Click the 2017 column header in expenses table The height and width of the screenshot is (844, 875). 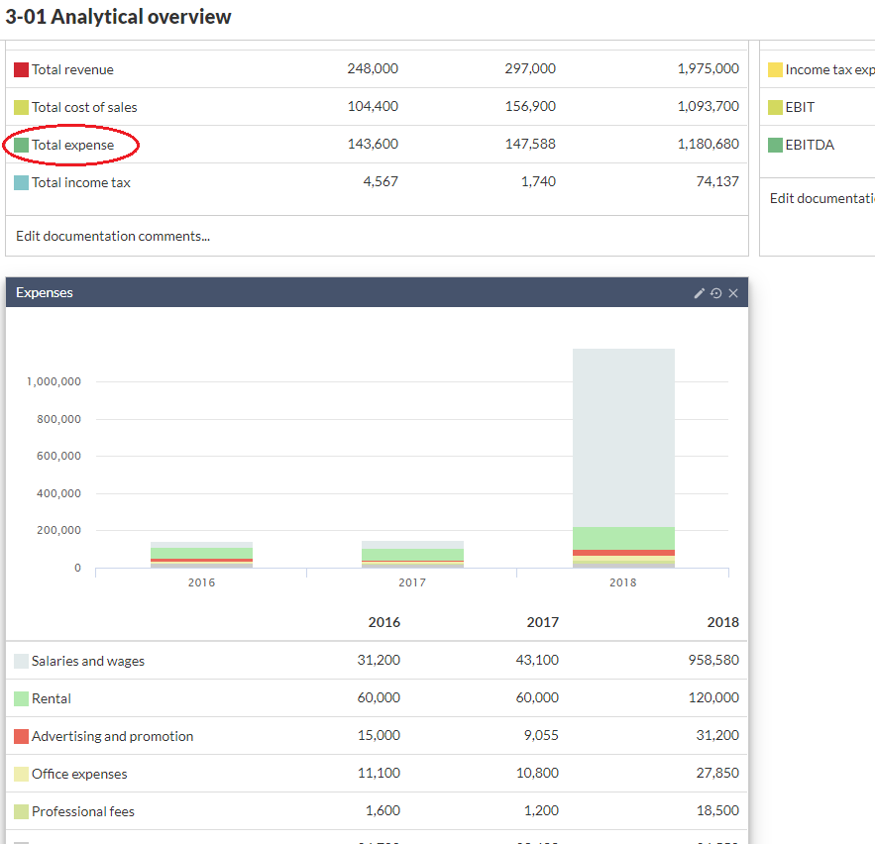point(542,622)
